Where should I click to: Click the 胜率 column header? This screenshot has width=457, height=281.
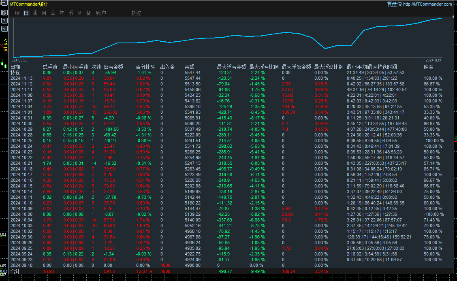429,67
